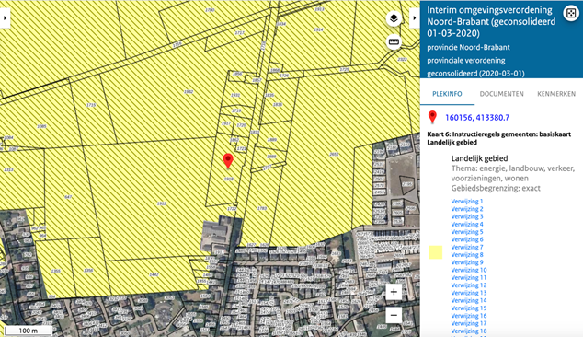Click map parcel labeled 1085

tap(41, 127)
